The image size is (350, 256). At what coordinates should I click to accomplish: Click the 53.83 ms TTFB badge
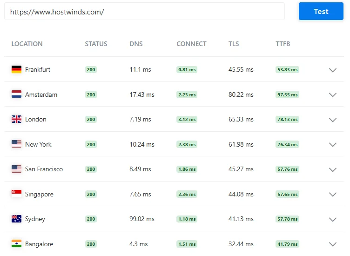tap(287, 70)
